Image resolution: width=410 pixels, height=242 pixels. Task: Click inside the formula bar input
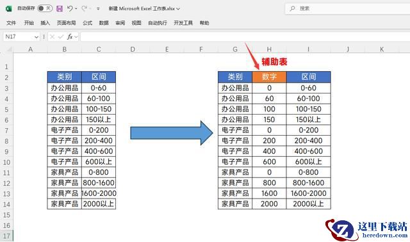tap(245, 37)
